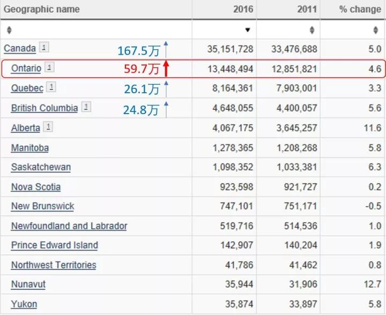386x315 pixels.
Task: Select Canada 2016 value 35,151,728
Action: (x=230, y=49)
